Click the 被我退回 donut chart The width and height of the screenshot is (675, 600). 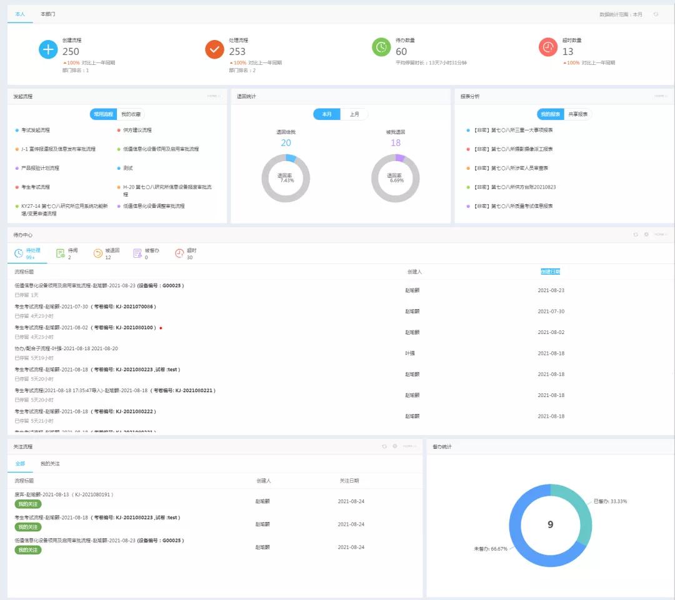396,178
